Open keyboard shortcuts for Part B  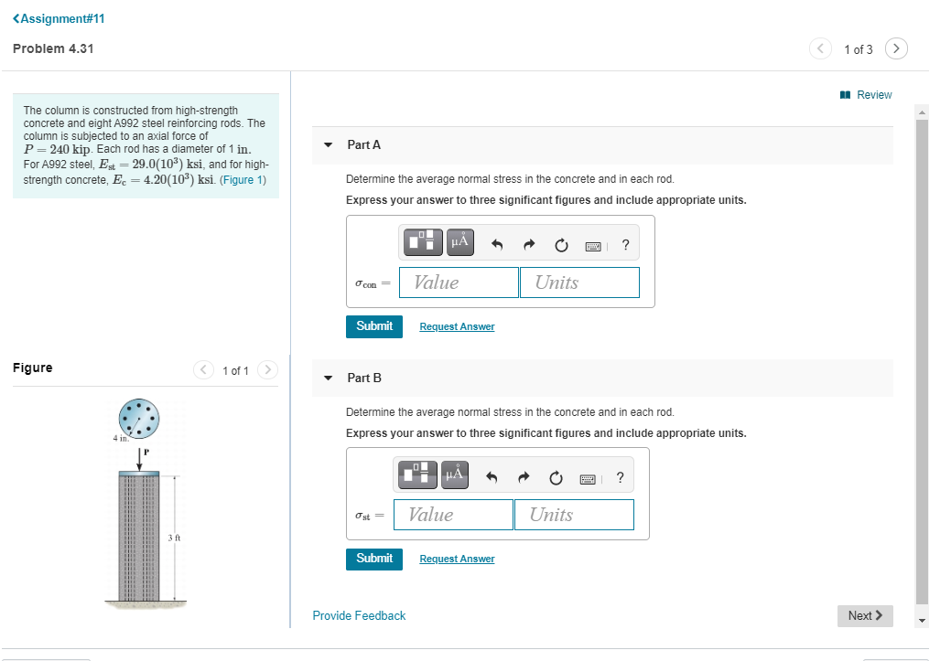[588, 479]
